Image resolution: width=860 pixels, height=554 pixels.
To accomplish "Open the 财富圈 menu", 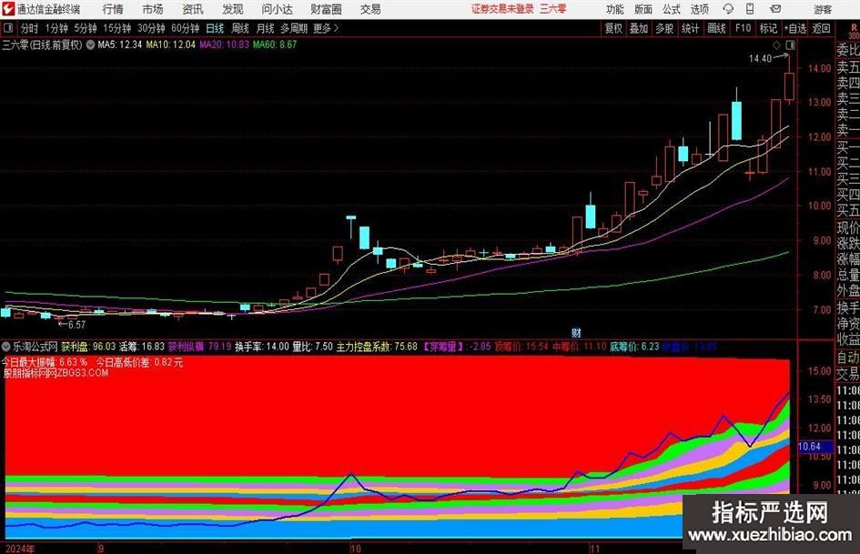I will tap(326, 9).
